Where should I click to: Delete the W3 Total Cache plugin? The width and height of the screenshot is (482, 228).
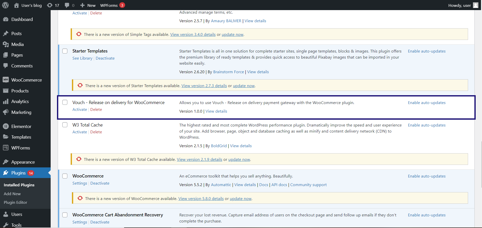click(96, 132)
